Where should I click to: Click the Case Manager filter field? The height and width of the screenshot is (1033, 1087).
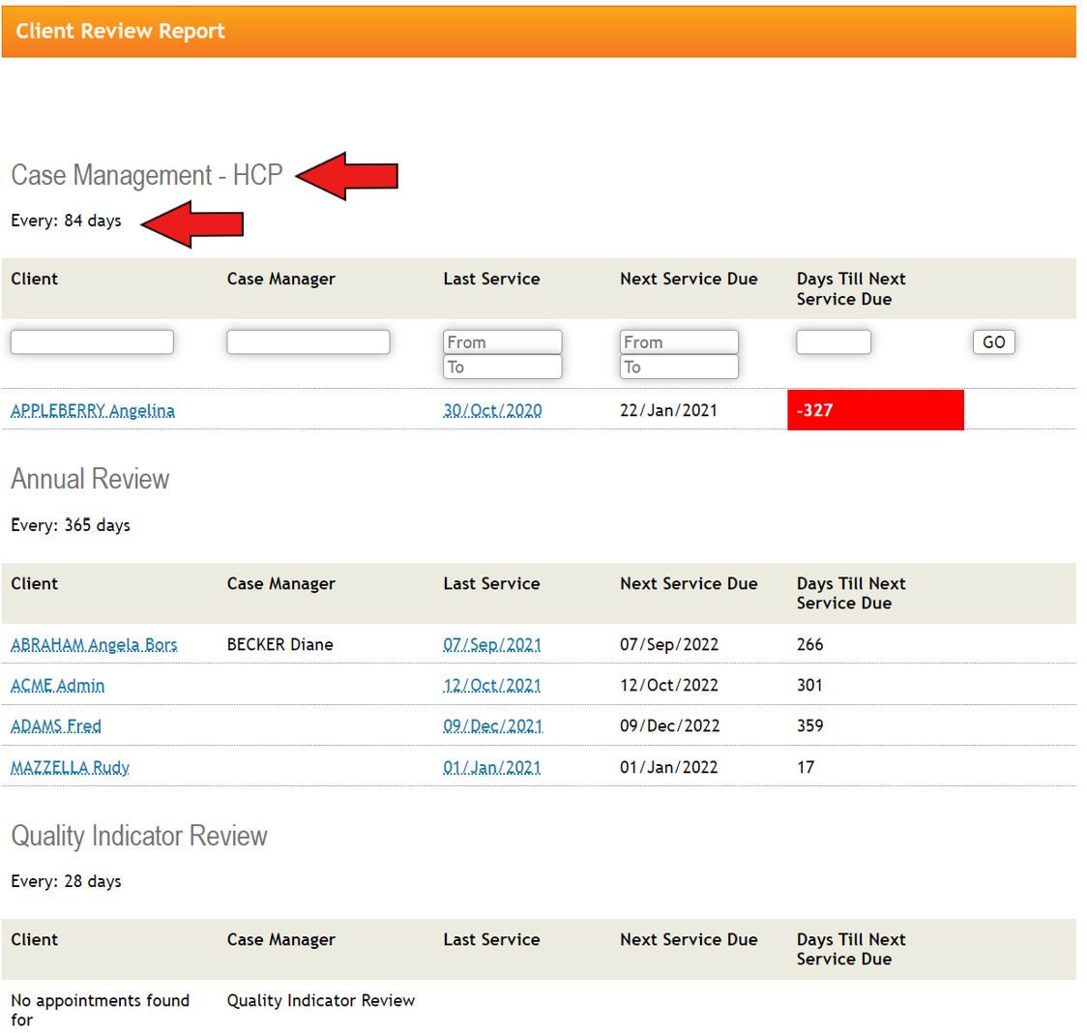pos(308,341)
